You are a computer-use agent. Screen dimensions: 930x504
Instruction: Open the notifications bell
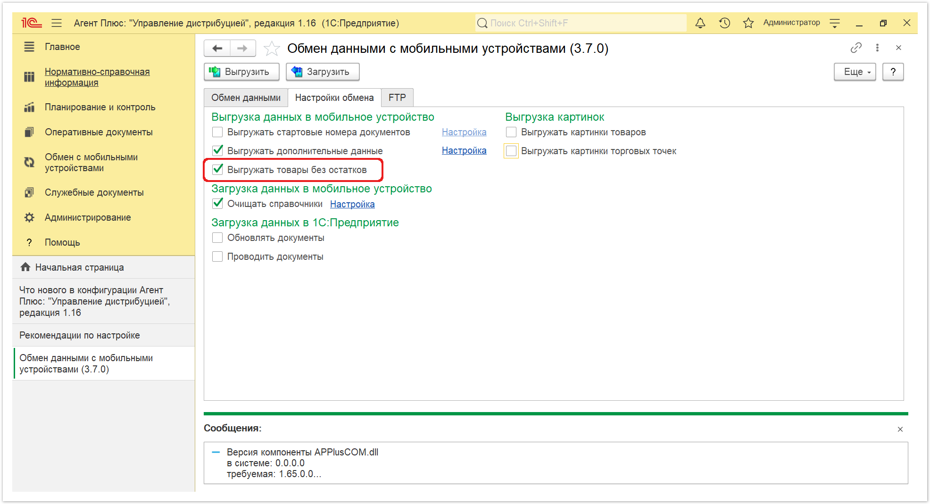tap(700, 23)
